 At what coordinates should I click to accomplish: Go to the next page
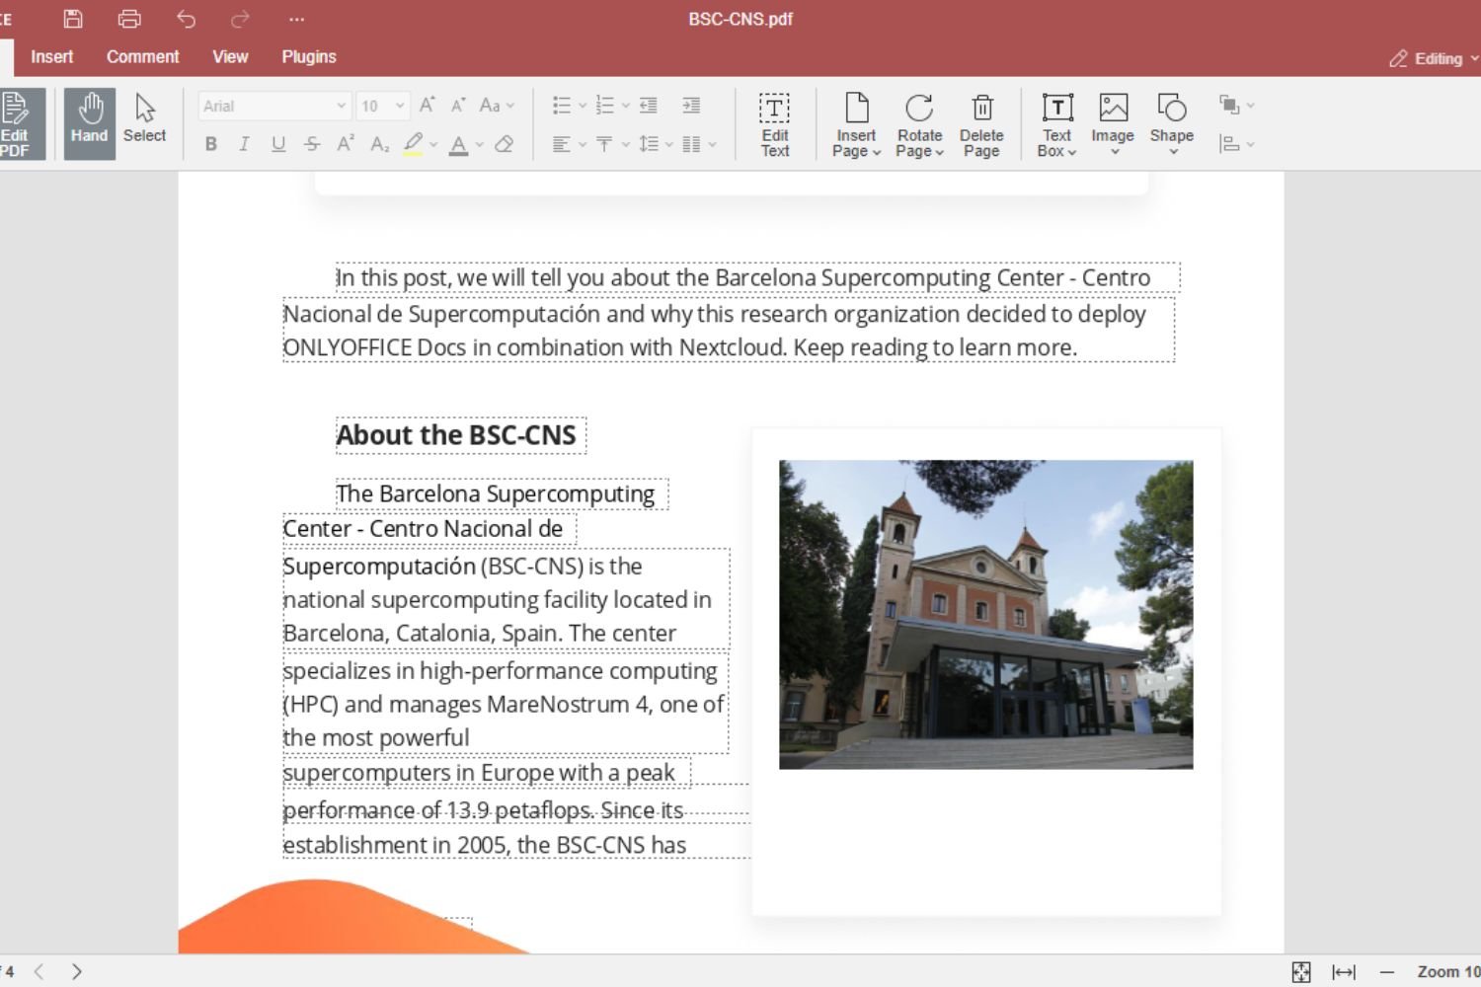77,971
